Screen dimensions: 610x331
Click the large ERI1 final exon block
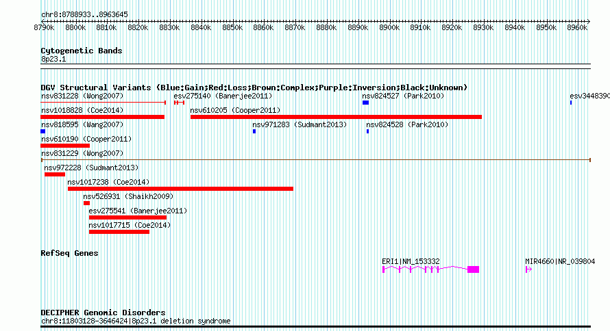pyautogui.click(x=473, y=269)
